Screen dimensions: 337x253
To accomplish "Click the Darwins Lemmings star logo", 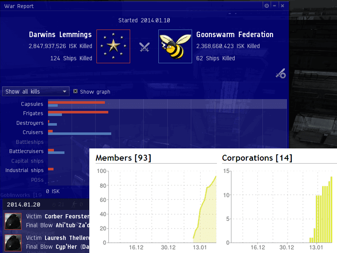I will (113, 46).
